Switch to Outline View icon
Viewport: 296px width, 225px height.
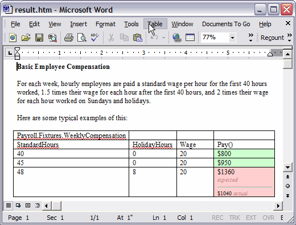point(38,205)
